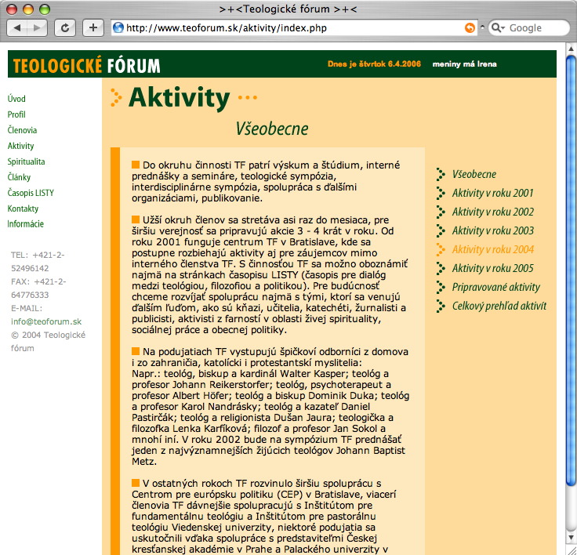577x555 pixels.
Task: Open the Úvod sidebar link
Action: (x=16, y=99)
